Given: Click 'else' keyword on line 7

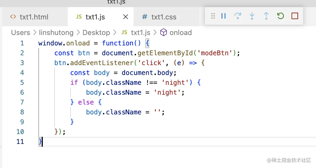Looking at the screenshot, I should pyautogui.click(x=86, y=102).
